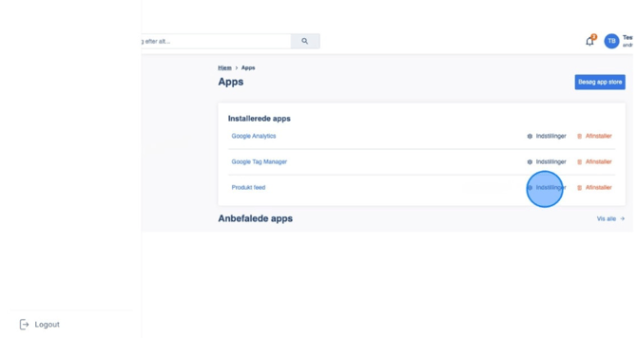
Task: Click the arrow next to Vis alle
Action: [623, 218]
